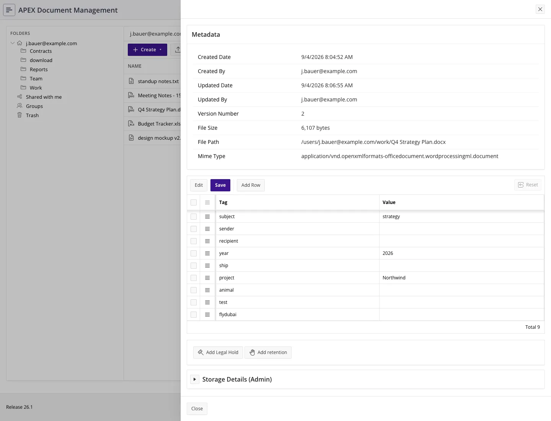Screen dimensions: 551x421
Task: Click the Reset button
Action: point(528,185)
